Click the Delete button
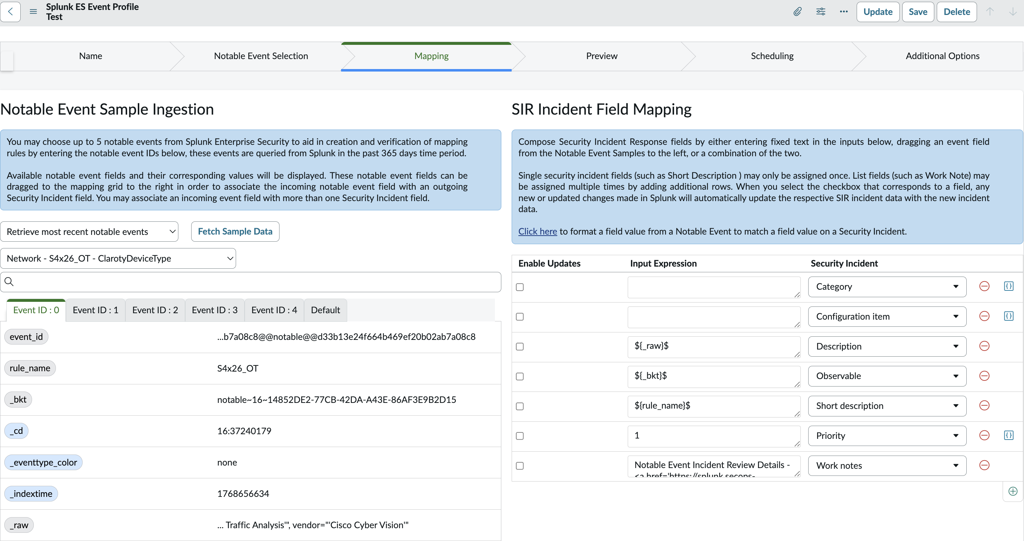Image resolution: width=1024 pixels, height=541 pixels. tap(956, 12)
